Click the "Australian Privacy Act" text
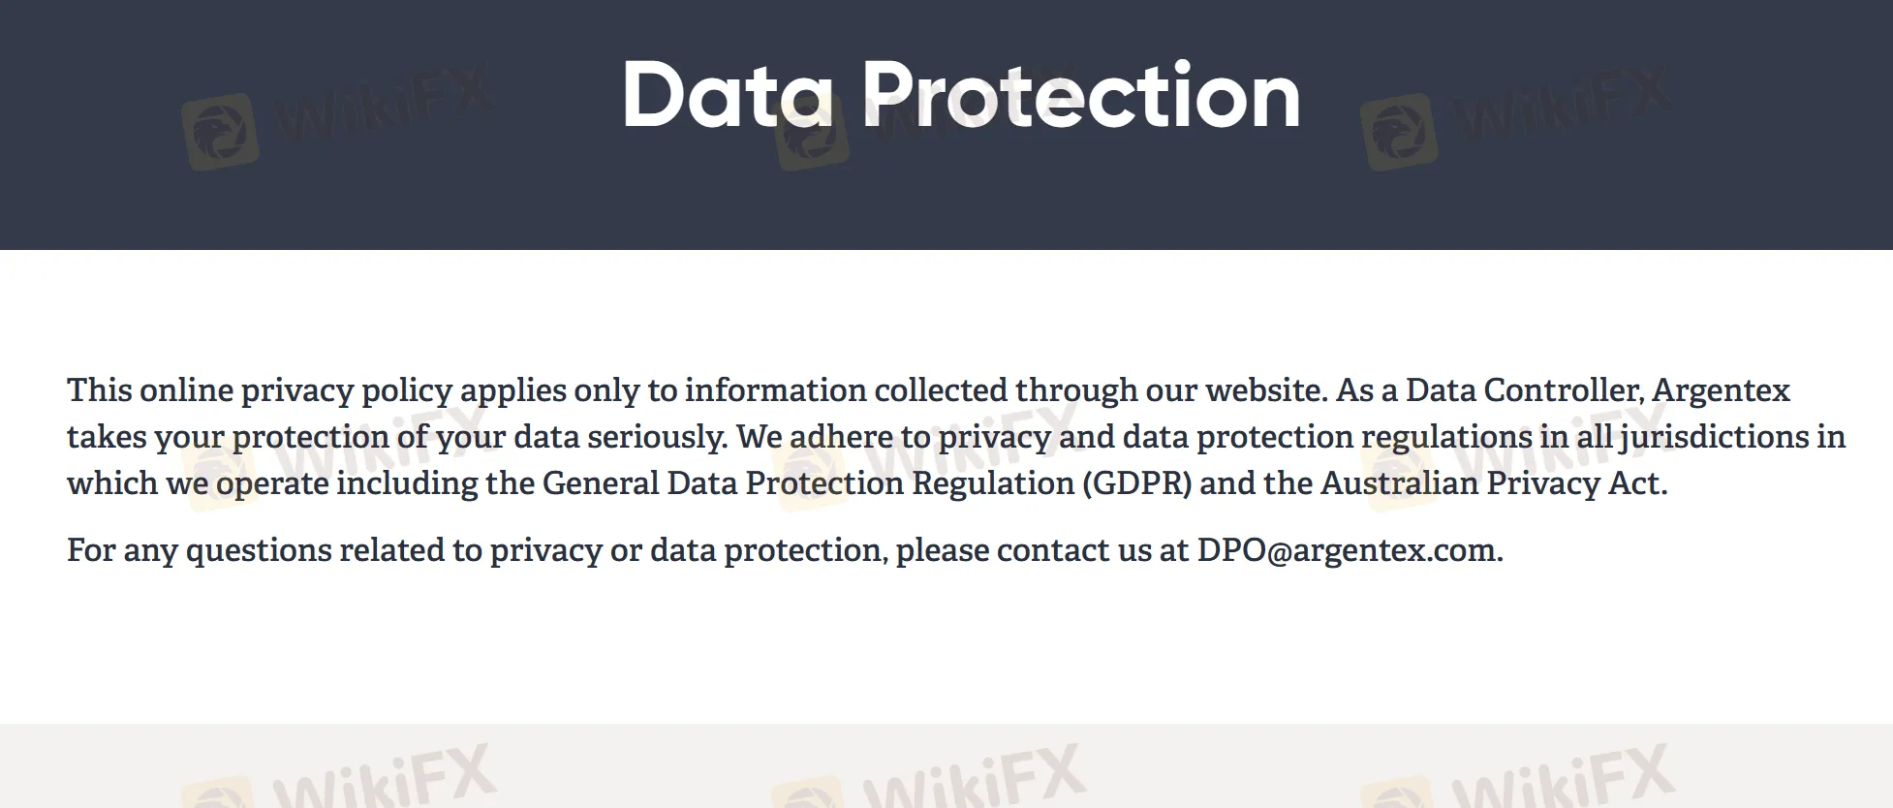Image resolution: width=1893 pixels, height=808 pixels. click(1491, 482)
